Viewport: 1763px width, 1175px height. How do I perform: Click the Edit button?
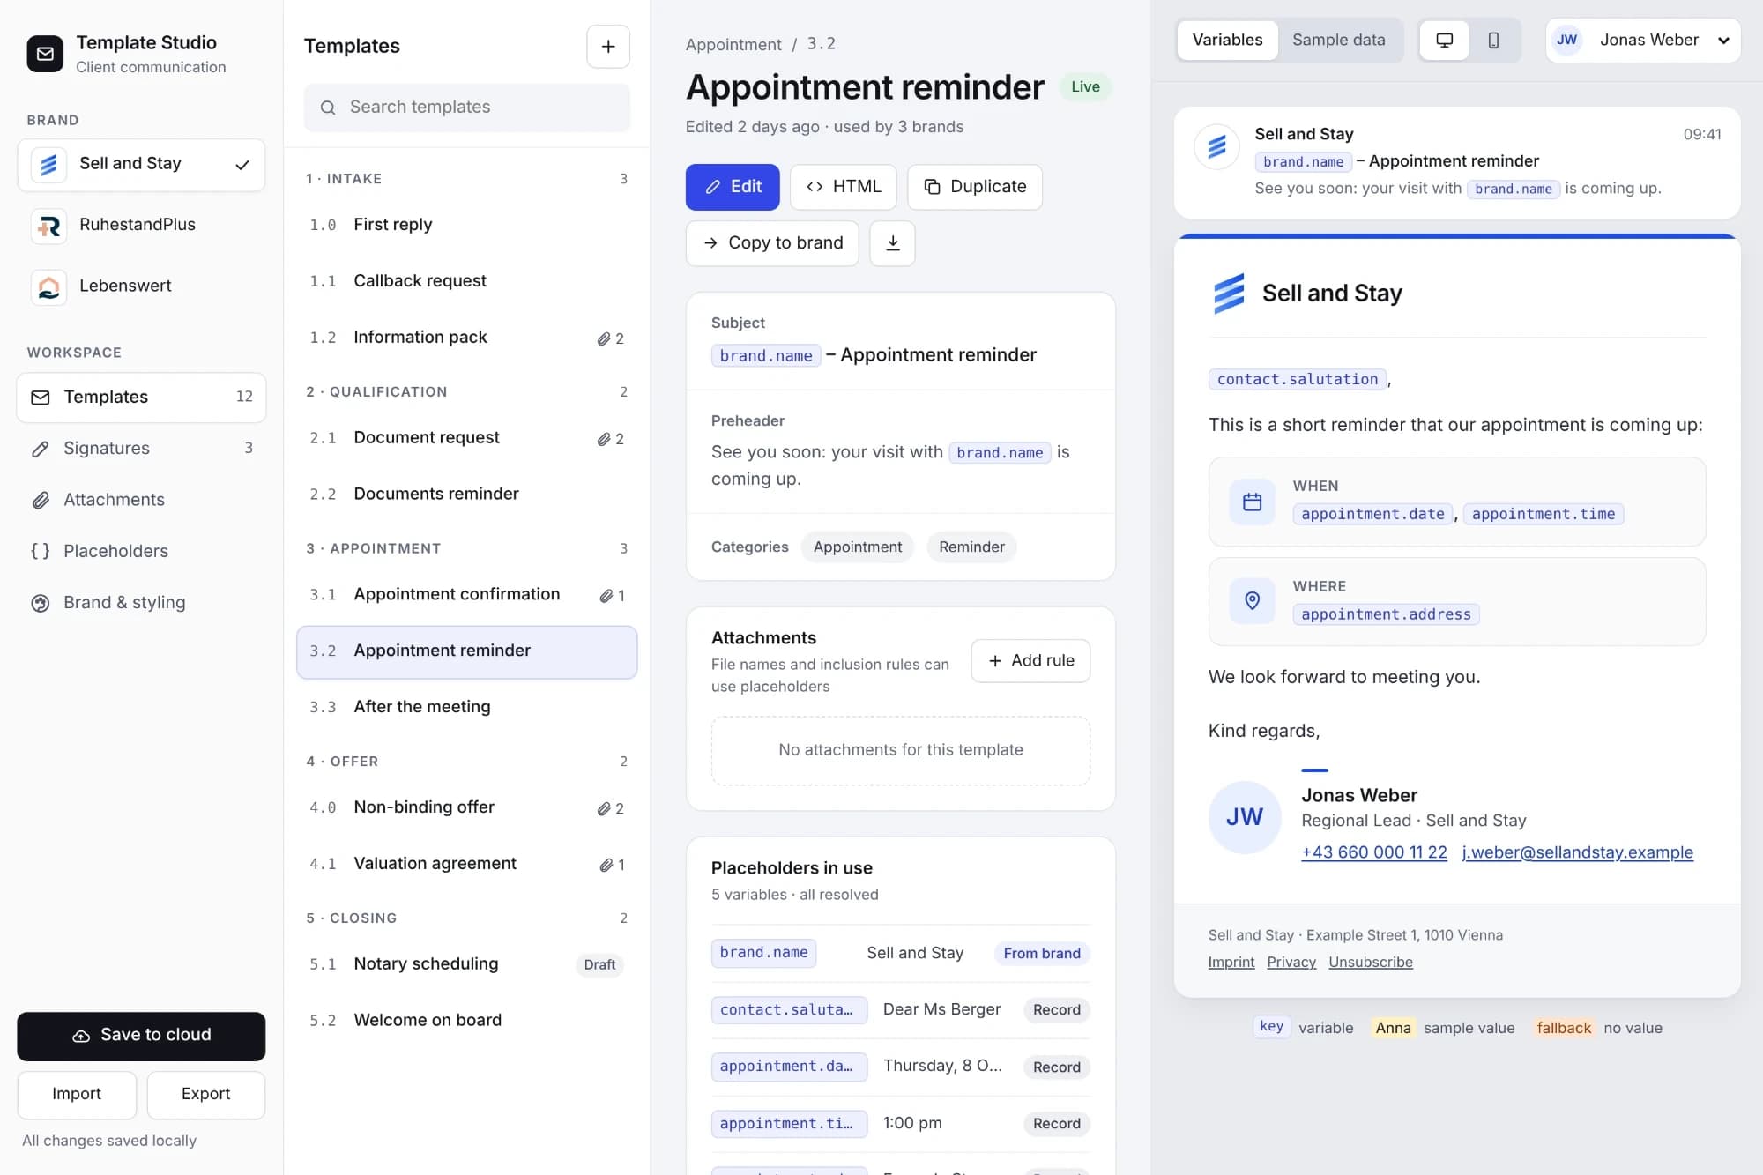[x=733, y=187]
